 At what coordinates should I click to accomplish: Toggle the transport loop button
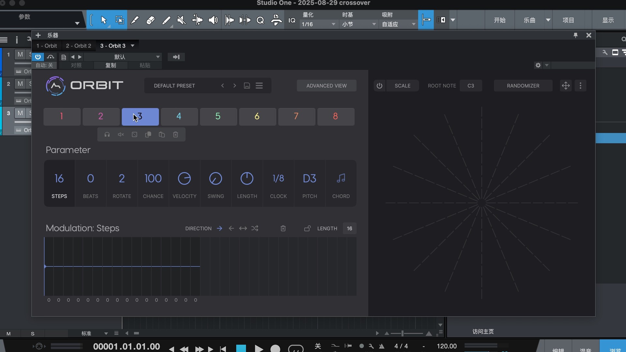tap(296, 348)
